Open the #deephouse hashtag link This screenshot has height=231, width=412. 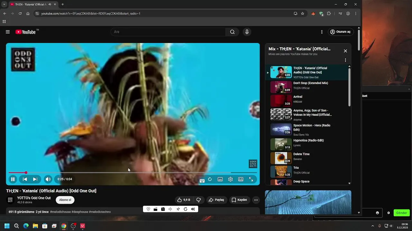pyautogui.click(x=80, y=212)
